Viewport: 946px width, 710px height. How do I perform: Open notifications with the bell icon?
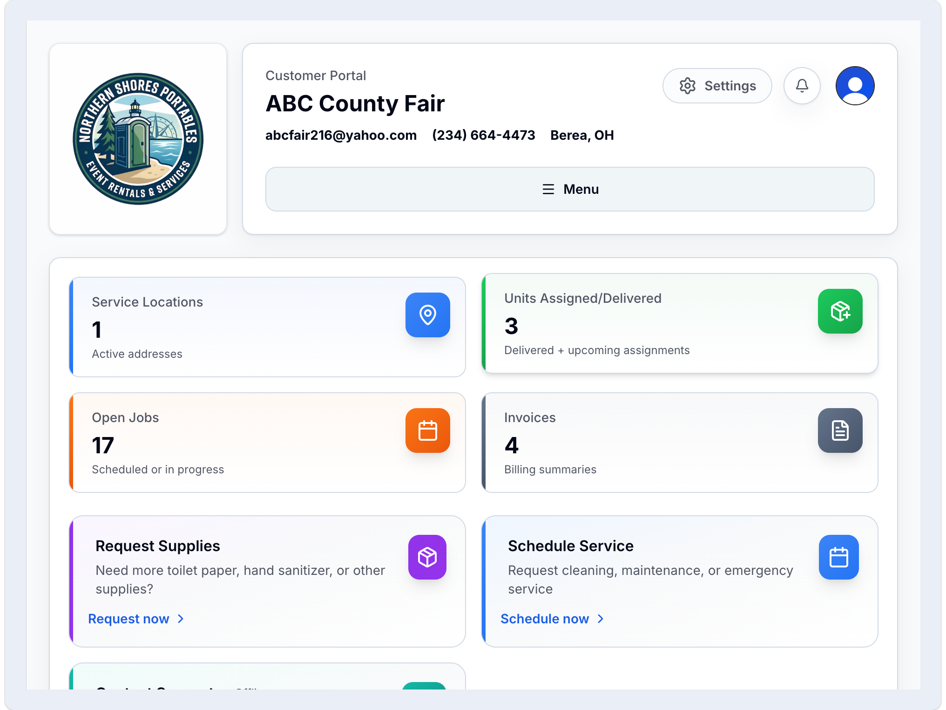pos(802,86)
